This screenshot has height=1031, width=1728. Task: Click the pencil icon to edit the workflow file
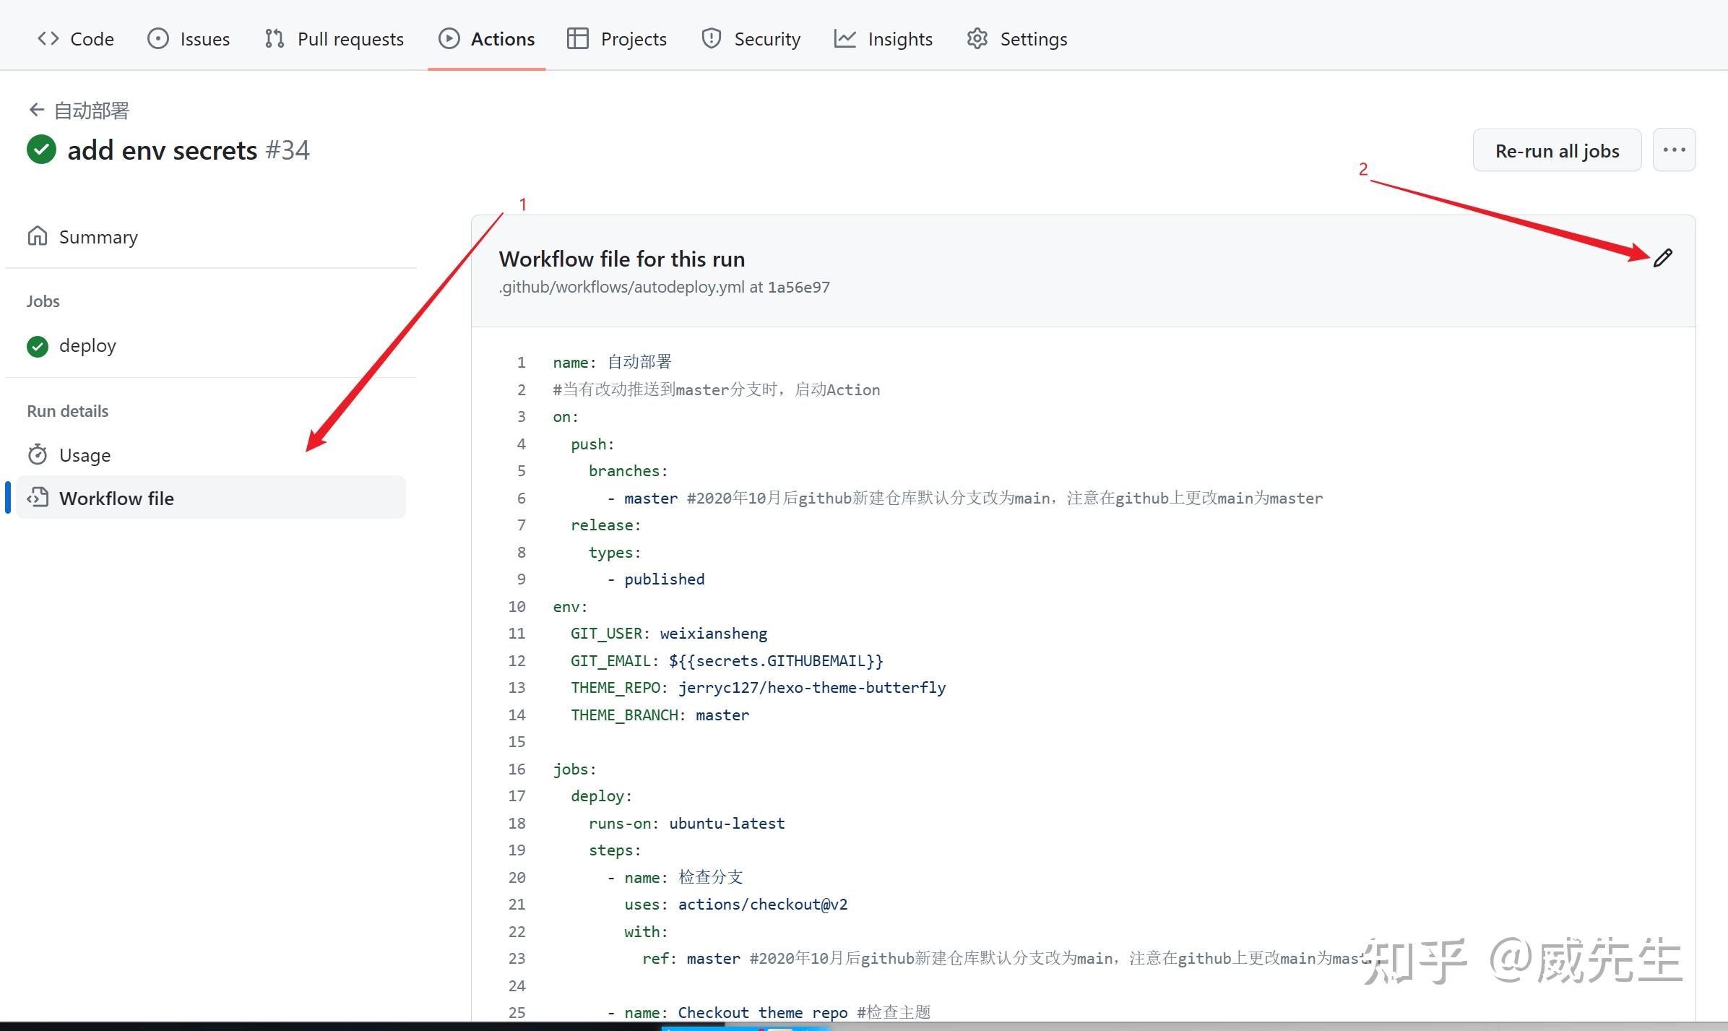pos(1664,257)
